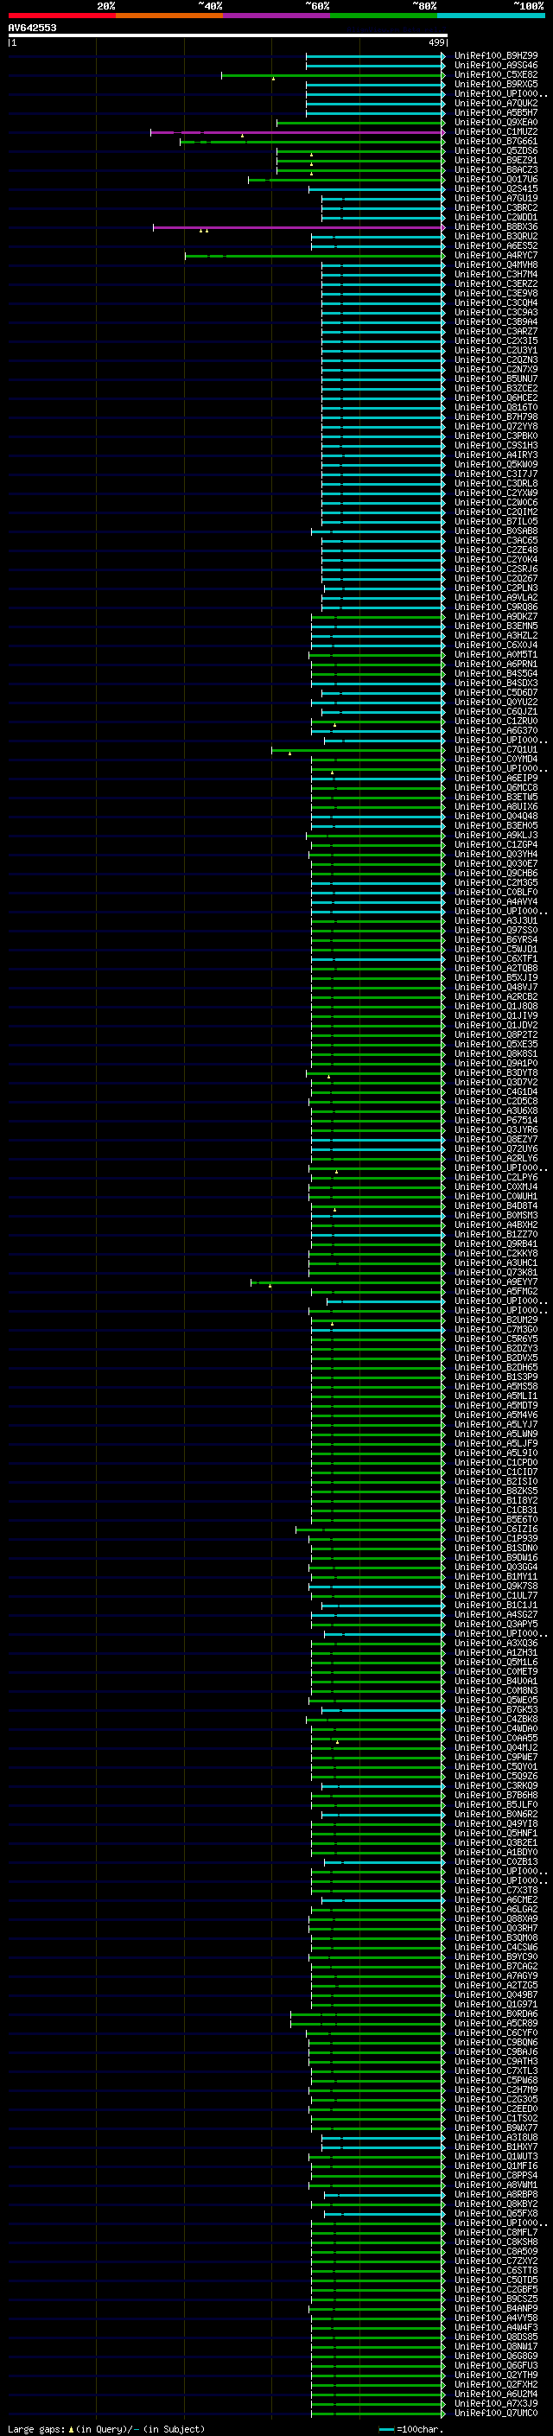Select hit label UniRef100_C2X3I5

[x=496, y=341]
